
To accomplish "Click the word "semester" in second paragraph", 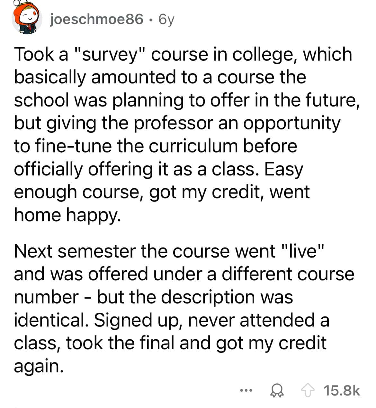I will click(x=97, y=251).
